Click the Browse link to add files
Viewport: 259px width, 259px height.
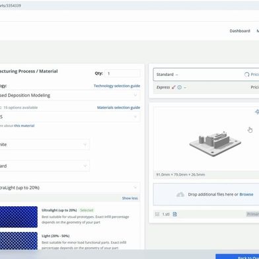[x=246, y=194]
